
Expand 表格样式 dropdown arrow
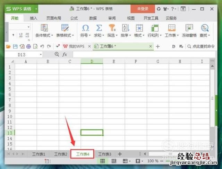tap(73, 35)
